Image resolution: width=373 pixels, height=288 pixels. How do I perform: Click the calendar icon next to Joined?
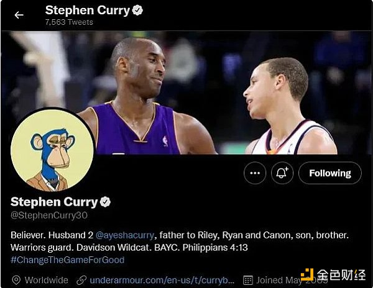[x=248, y=281]
